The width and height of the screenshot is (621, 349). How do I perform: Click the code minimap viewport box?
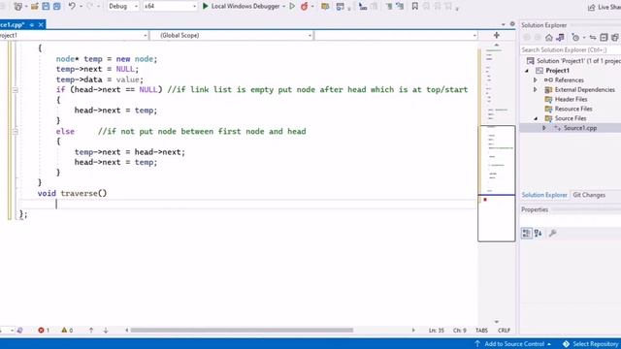point(497,183)
